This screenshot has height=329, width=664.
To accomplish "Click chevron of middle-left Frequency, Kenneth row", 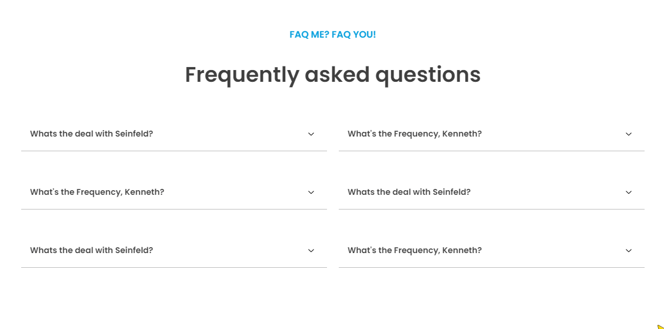I will click(311, 192).
